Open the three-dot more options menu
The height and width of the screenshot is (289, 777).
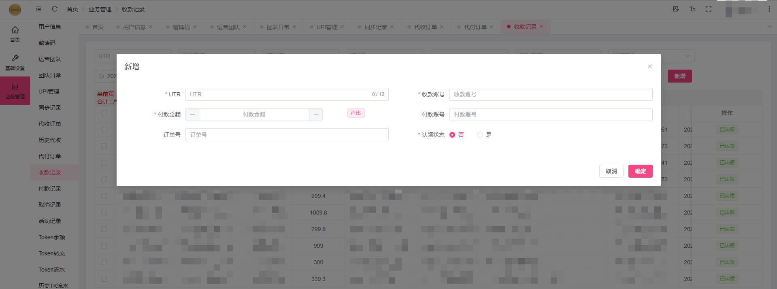pos(769,9)
